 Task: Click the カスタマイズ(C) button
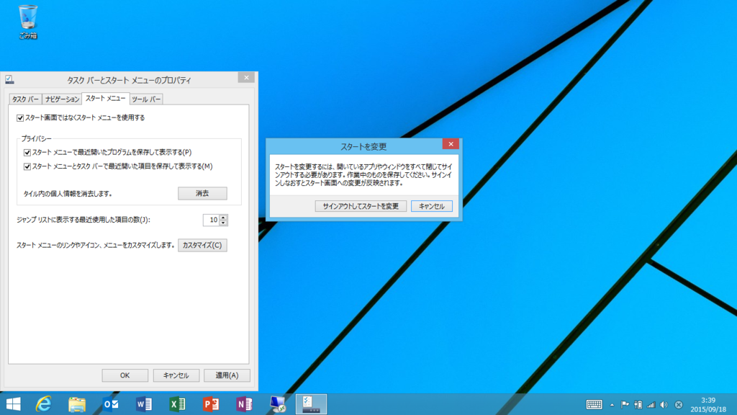click(x=202, y=245)
